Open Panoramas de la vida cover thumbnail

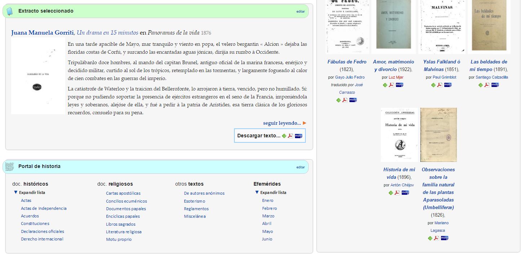(x=38, y=76)
